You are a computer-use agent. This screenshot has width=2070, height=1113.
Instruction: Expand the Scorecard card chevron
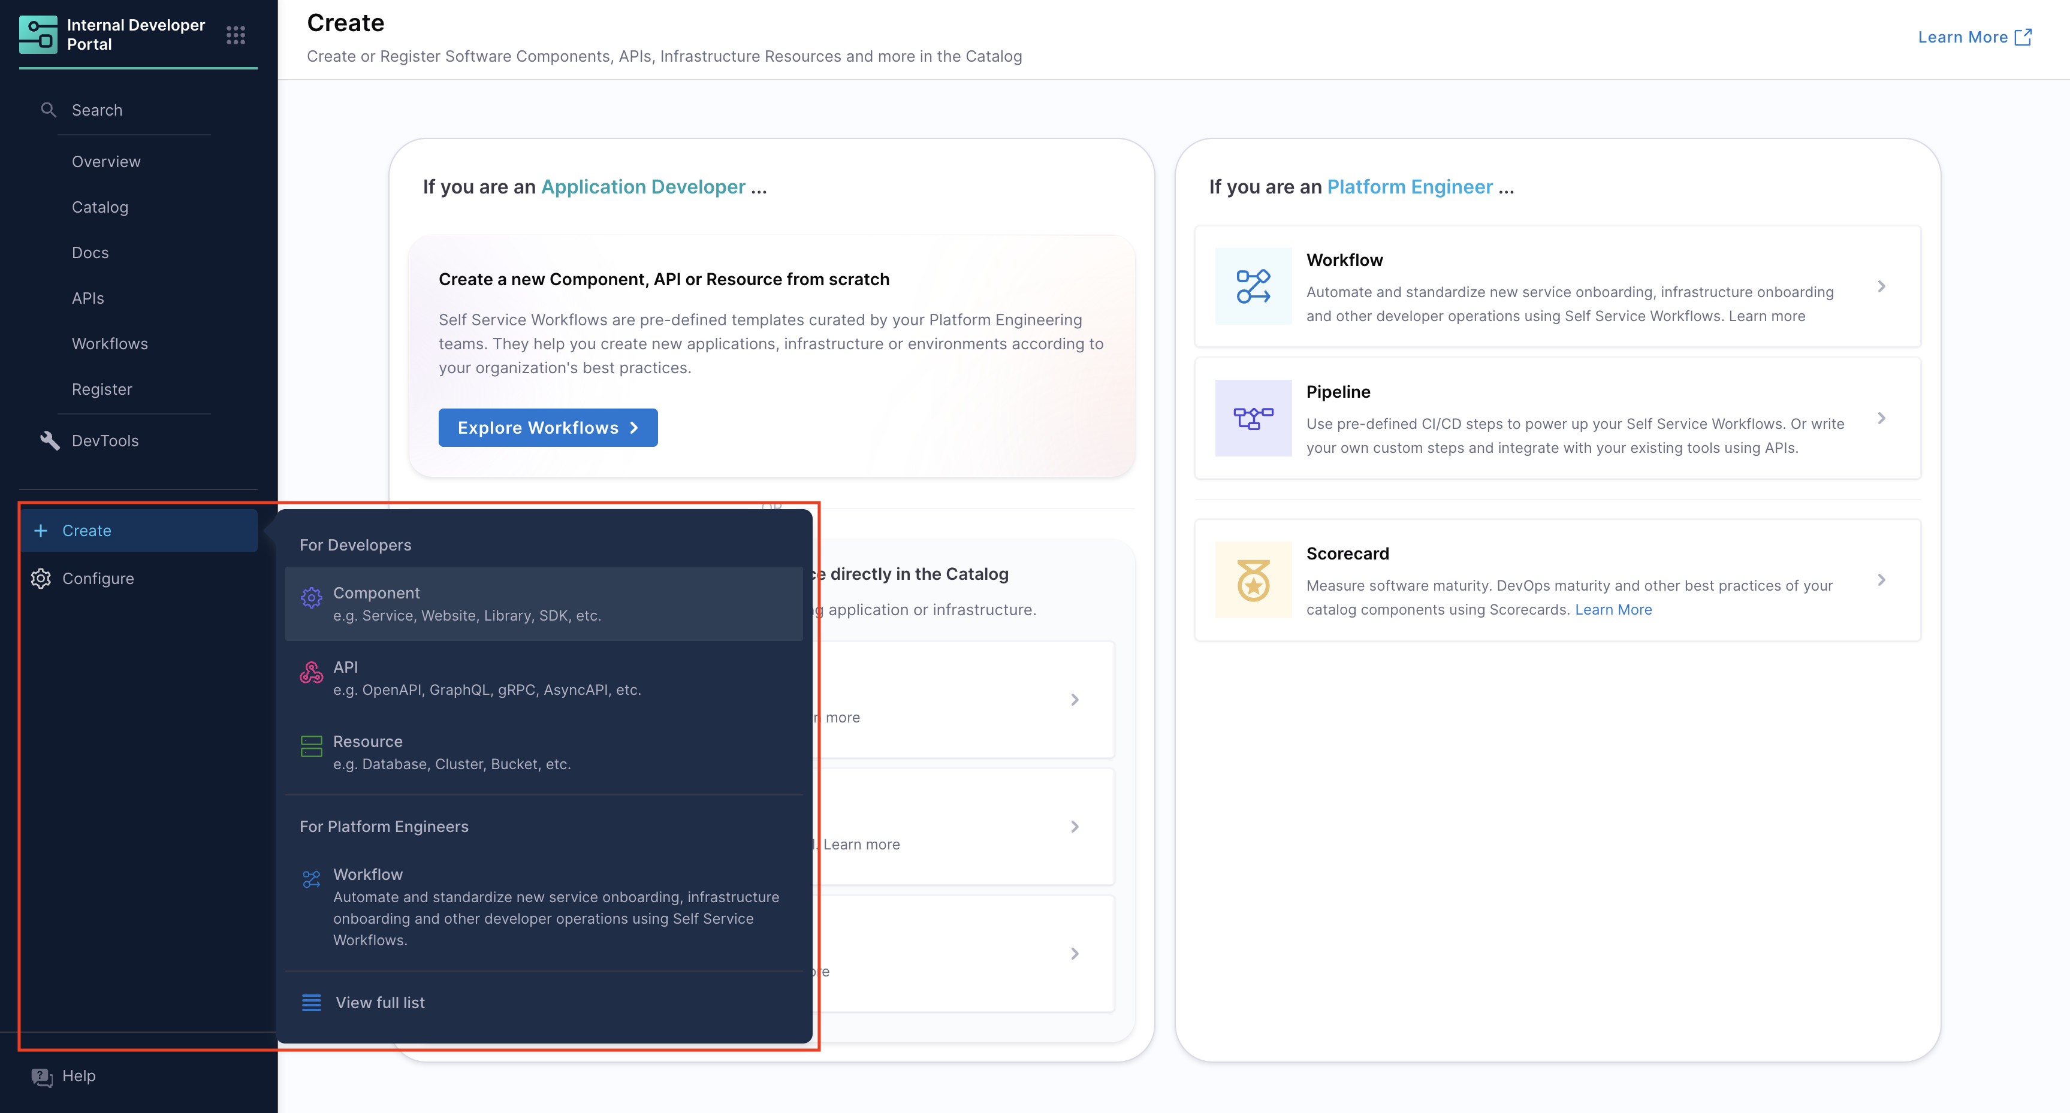pos(1881,580)
